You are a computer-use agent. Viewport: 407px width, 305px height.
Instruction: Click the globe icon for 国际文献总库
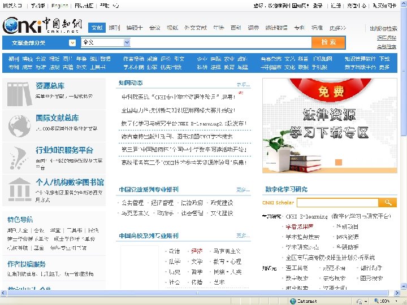click(x=19, y=126)
